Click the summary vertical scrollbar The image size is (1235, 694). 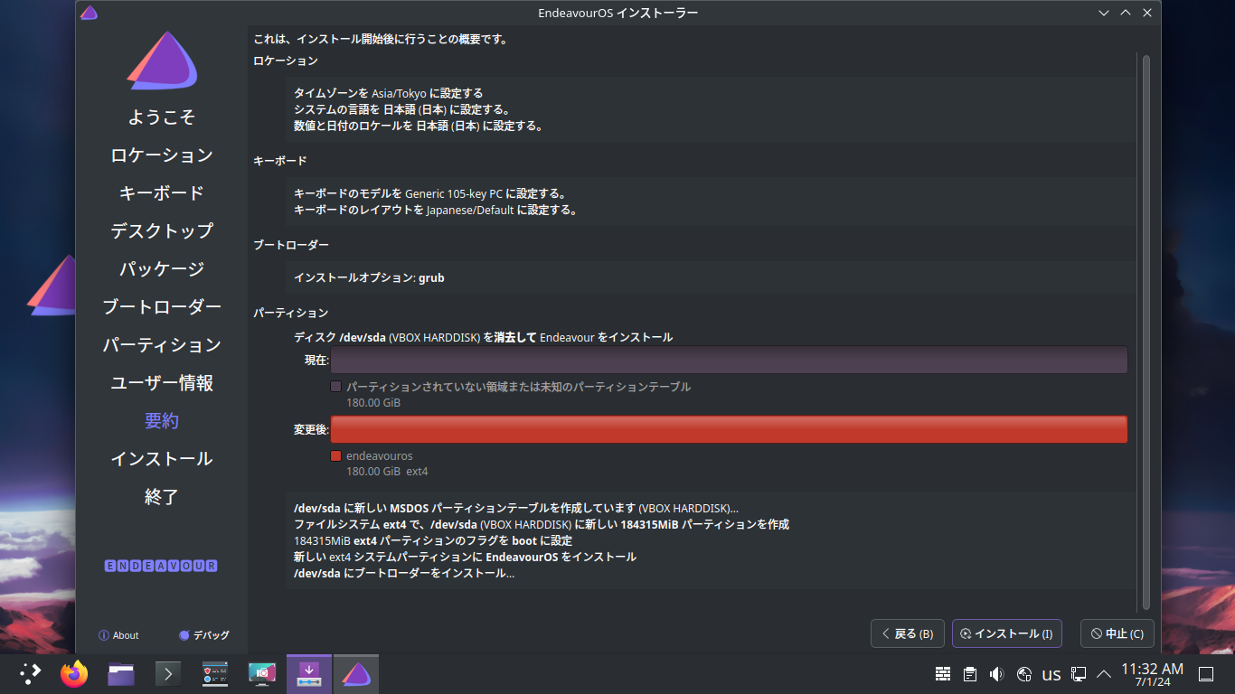pos(1146,332)
